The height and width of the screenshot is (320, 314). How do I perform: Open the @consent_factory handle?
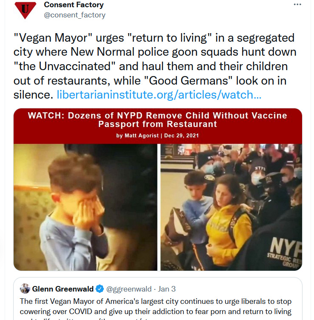click(x=74, y=15)
